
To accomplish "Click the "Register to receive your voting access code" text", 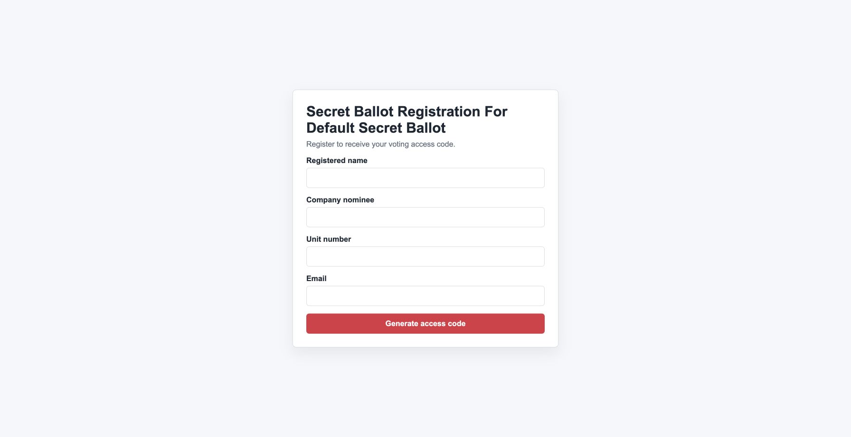I will [381, 144].
